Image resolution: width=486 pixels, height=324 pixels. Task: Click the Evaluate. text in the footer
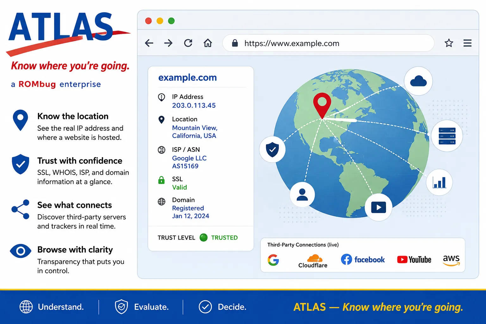pos(151,307)
